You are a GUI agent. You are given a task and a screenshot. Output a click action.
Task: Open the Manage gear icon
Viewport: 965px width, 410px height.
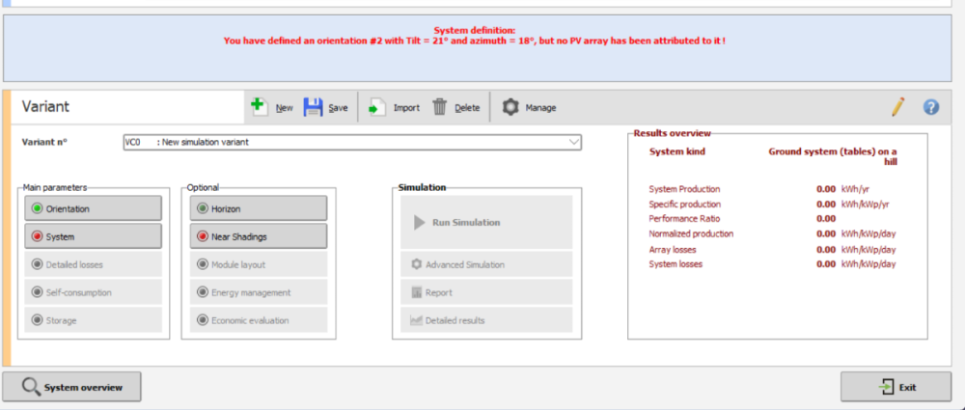pyautogui.click(x=511, y=107)
